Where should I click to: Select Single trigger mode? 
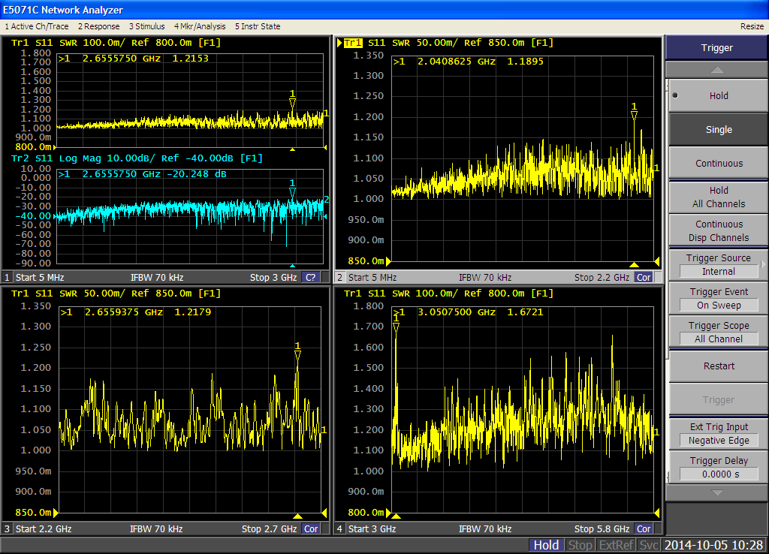point(718,130)
